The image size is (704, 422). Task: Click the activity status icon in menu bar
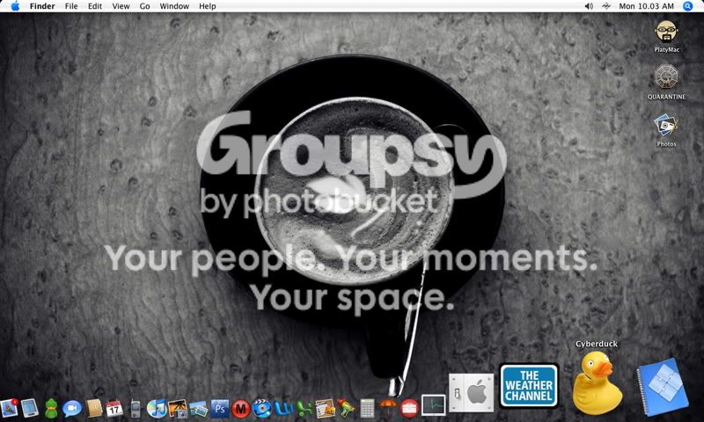pyautogui.click(x=606, y=6)
